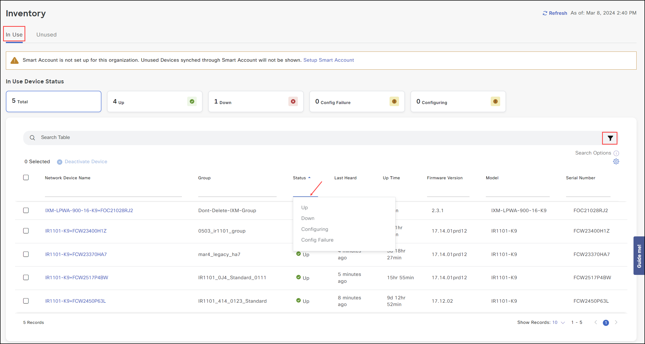Click the Deactivate Device x icon

coord(60,162)
